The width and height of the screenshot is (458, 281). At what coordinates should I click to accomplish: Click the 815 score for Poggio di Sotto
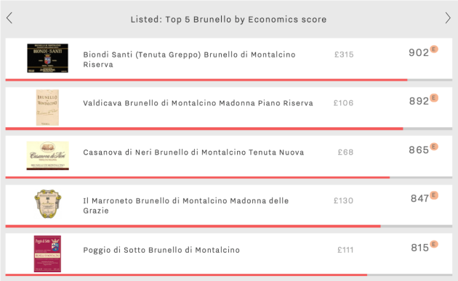pyautogui.click(x=419, y=248)
